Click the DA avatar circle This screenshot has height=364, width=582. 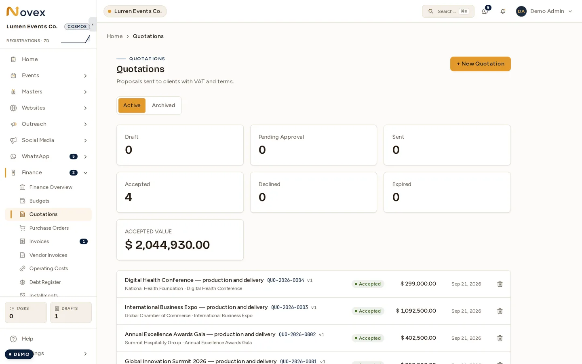tap(521, 11)
